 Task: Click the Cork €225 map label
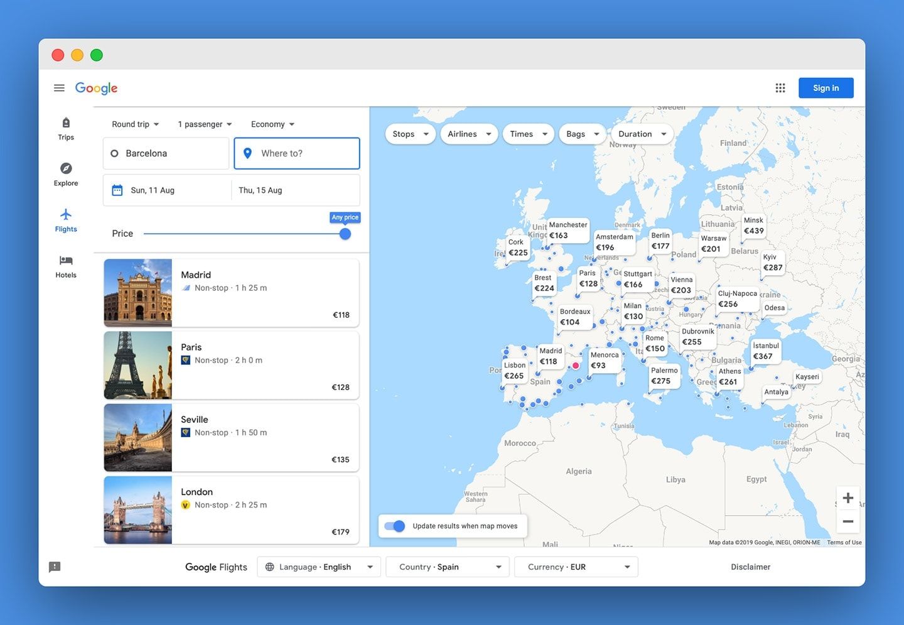pyautogui.click(x=517, y=247)
